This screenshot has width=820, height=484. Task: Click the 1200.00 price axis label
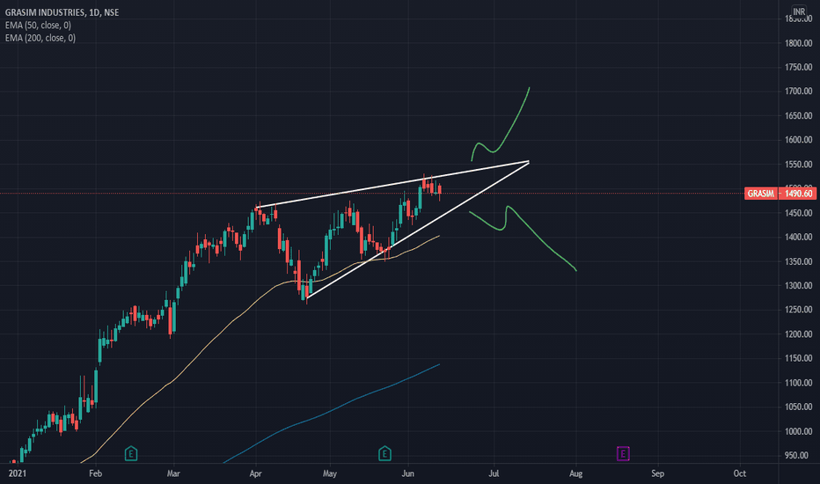(799, 334)
